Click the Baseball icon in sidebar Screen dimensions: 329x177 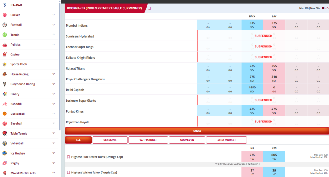[4, 123]
